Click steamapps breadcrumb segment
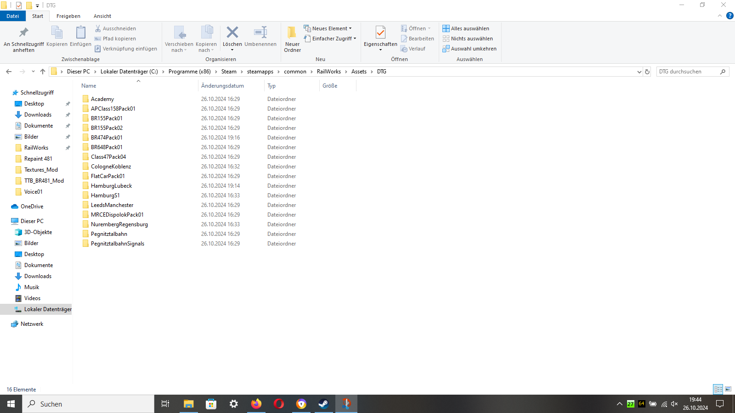The image size is (735, 413). [260, 72]
